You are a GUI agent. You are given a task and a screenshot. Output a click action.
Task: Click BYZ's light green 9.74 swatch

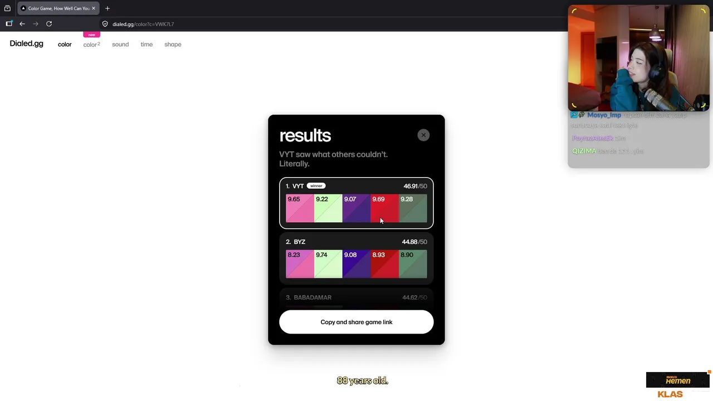point(328,264)
